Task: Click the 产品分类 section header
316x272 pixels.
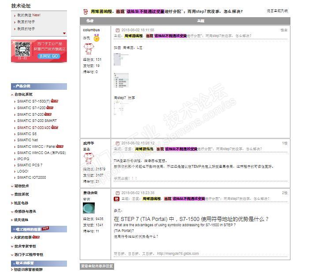Action: pos(39,86)
